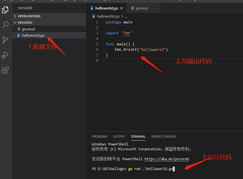Viewport: 243px width, 179px height.
Task: Click the Go icon in the breadcrumb
Action: (x=94, y=16)
